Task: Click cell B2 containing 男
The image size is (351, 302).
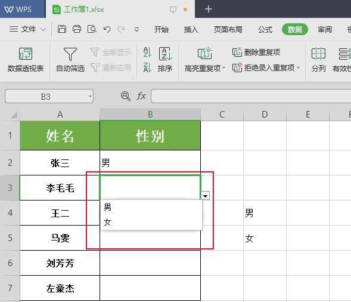Action: [150, 163]
